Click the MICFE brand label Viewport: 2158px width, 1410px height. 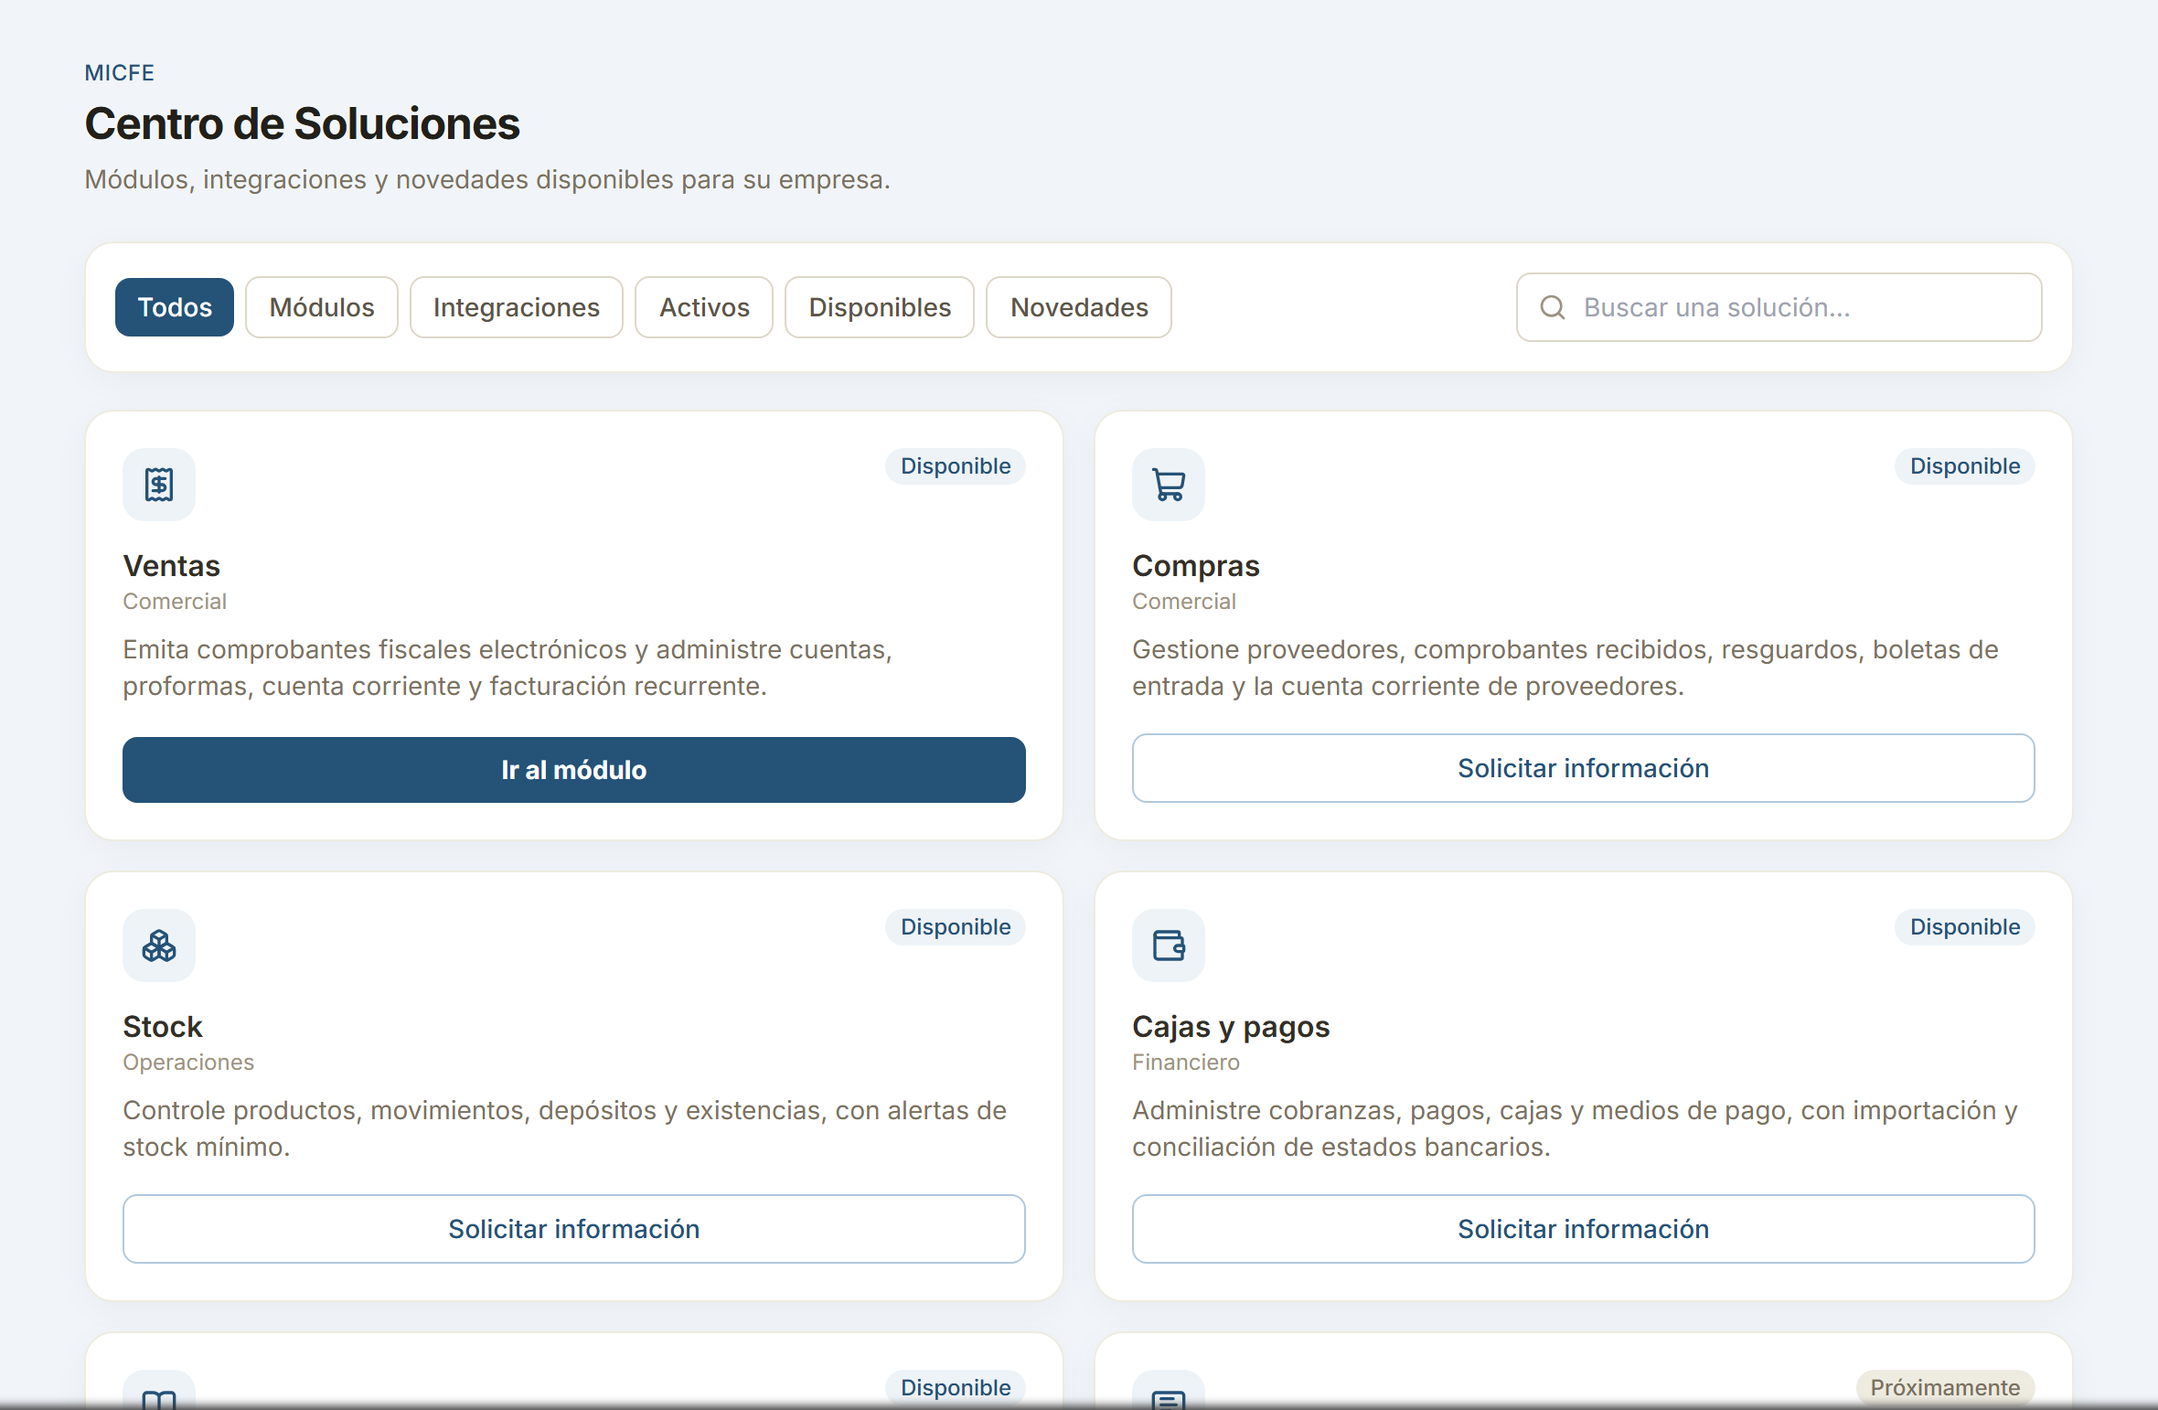[120, 73]
